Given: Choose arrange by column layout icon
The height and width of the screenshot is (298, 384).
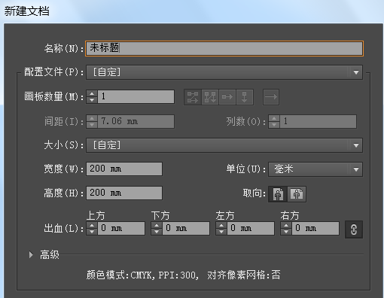Looking at the screenshot, I should click(245, 97).
